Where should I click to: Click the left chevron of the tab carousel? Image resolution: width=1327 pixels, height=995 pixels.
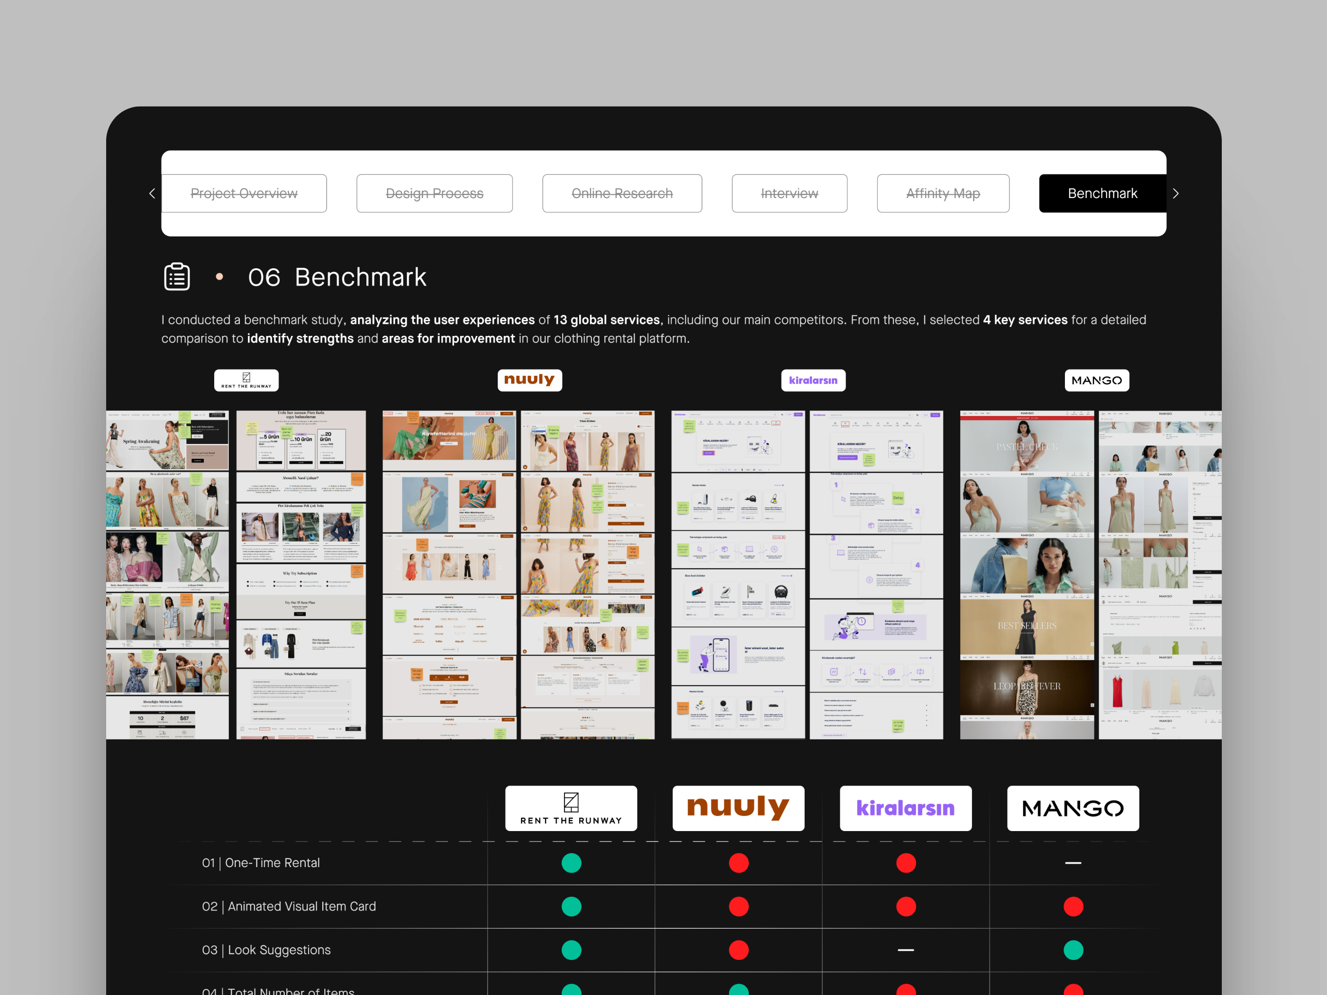coord(152,193)
